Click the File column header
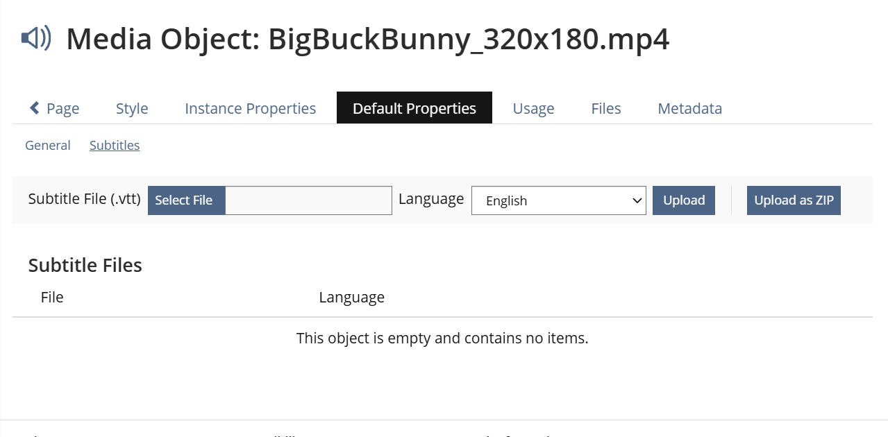This screenshot has width=888, height=437. coord(52,297)
